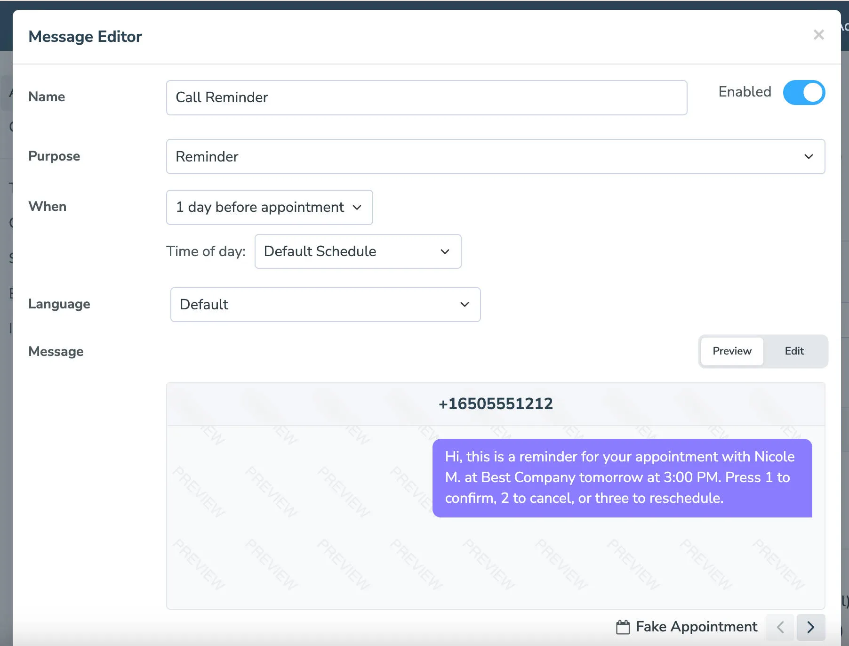
Task: Click the calendar icon beside Fake Appointment
Action: [624, 627]
